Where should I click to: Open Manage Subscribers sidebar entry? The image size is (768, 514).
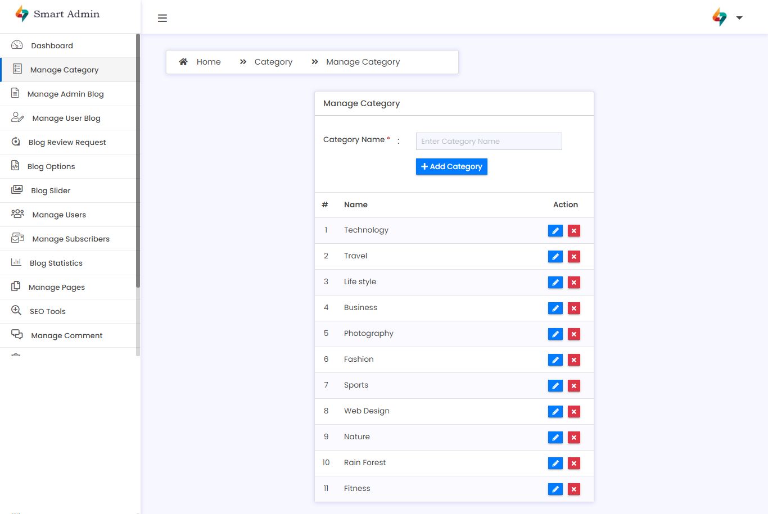[x=71, y=239]
